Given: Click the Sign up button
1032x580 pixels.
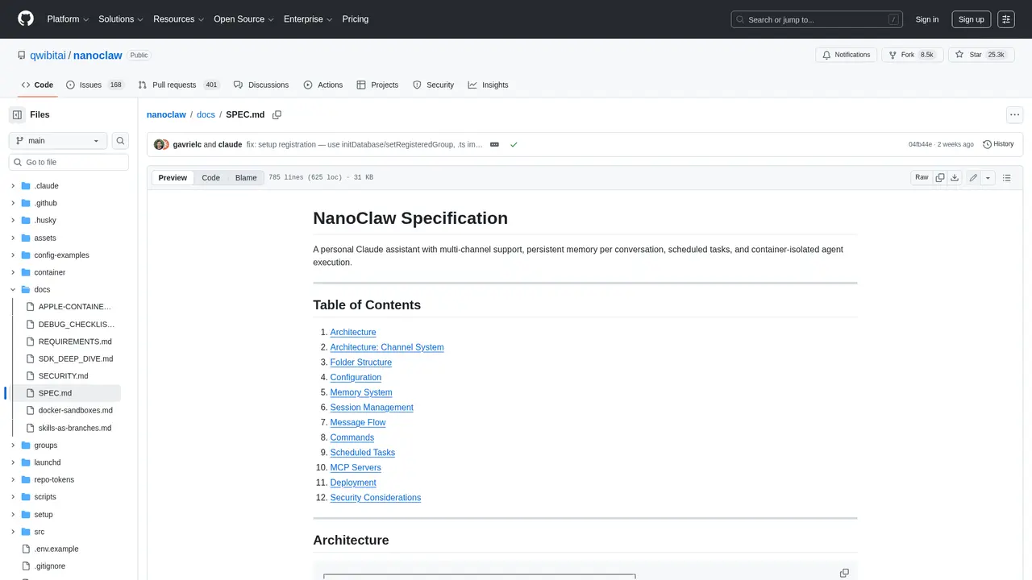Looking at the screenshot, I should [x=971, y=19].
